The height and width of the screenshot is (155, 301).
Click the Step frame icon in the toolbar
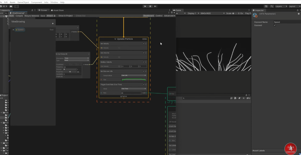tap(155, 6)
